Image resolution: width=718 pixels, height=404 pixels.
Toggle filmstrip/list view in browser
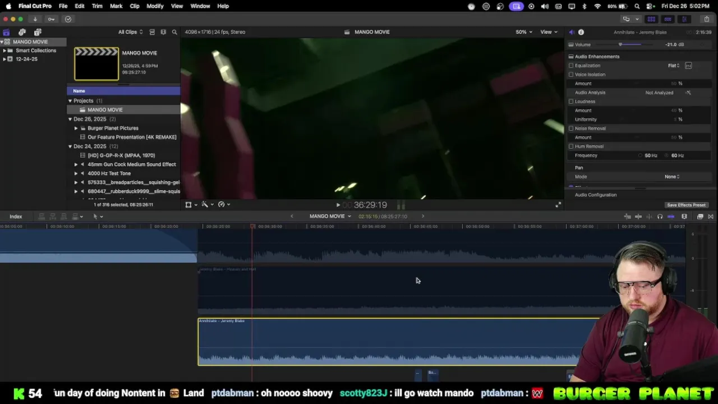point(152,32)
